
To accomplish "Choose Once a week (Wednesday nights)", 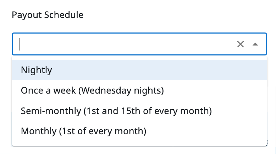I will (x=92, y=90).
